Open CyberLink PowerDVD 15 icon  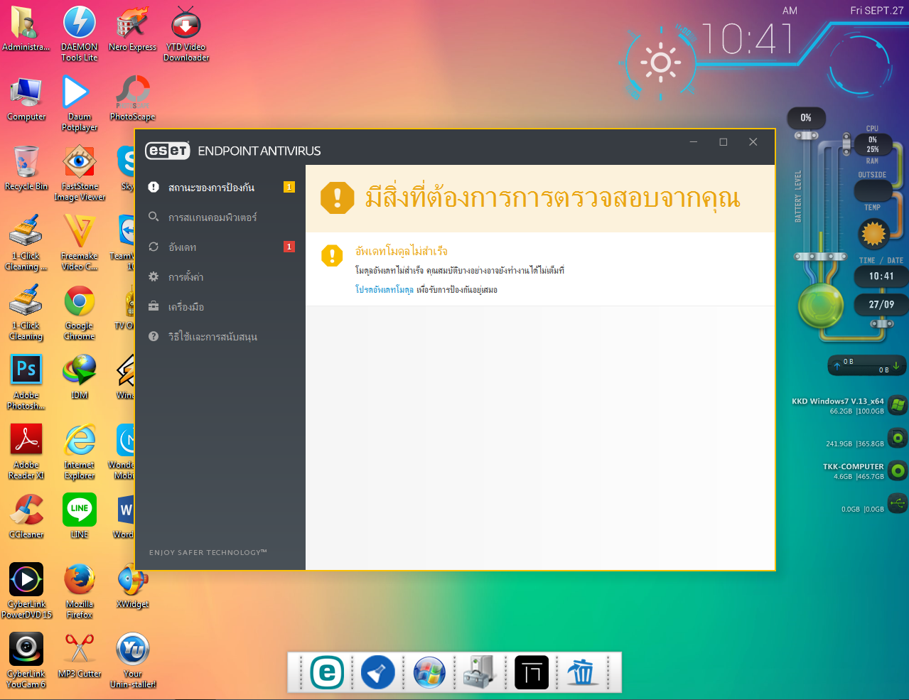click(x=26, y=591)
